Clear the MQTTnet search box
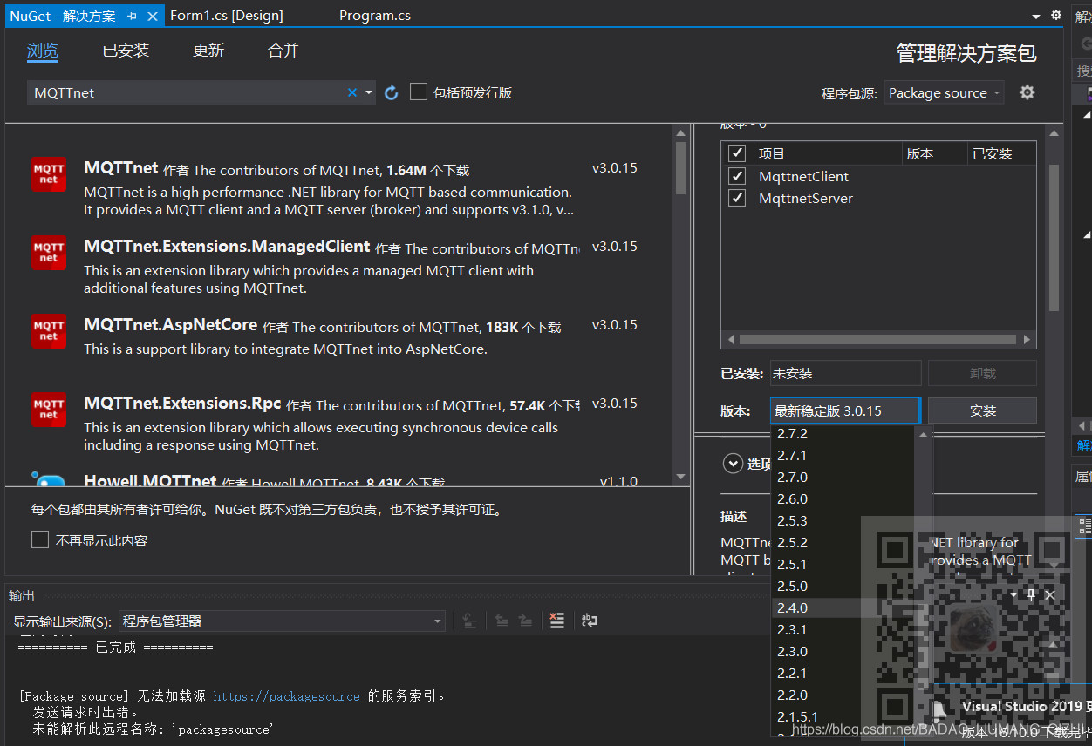The width and height of the screenshot is (1092, 746). tap(352, 92)
